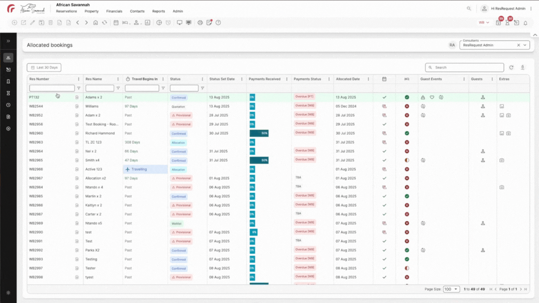Open the Reservations menu
This screenshot has height=303, width=539.
66,11
